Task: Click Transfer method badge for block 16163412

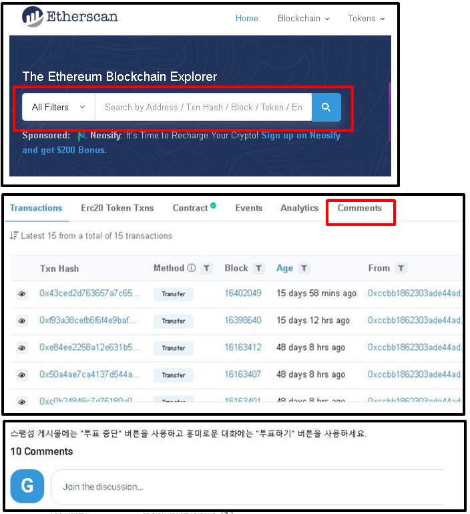Action: click(x=174, y=348)
